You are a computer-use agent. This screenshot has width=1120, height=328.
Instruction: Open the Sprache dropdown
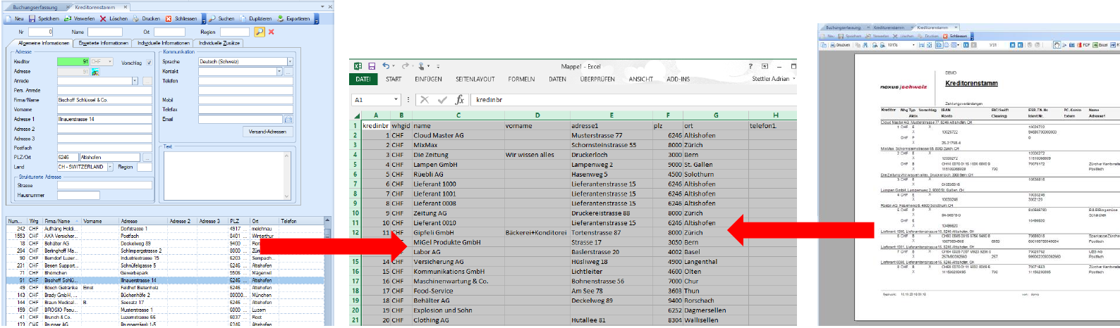(x=289, y=62)
